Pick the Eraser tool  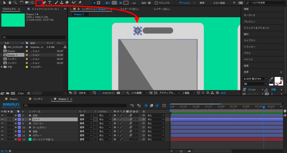tap(67, 3)
